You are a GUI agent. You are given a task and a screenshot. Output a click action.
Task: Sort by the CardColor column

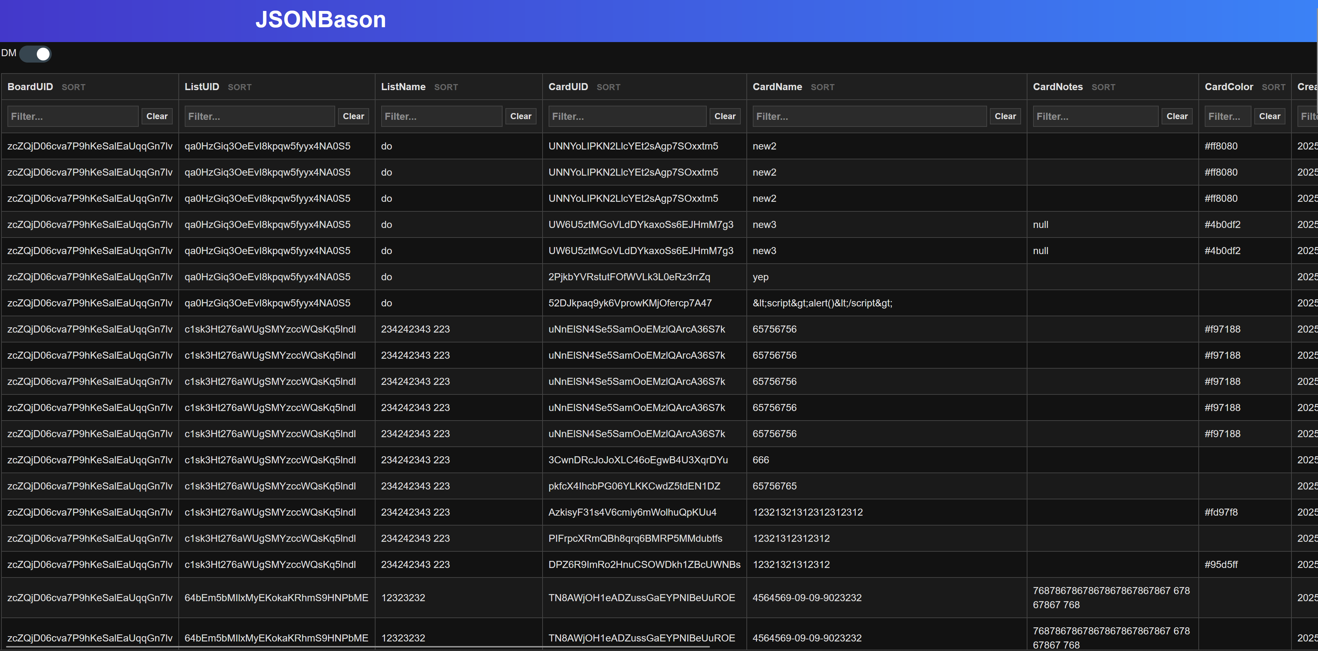[1273, 87]
